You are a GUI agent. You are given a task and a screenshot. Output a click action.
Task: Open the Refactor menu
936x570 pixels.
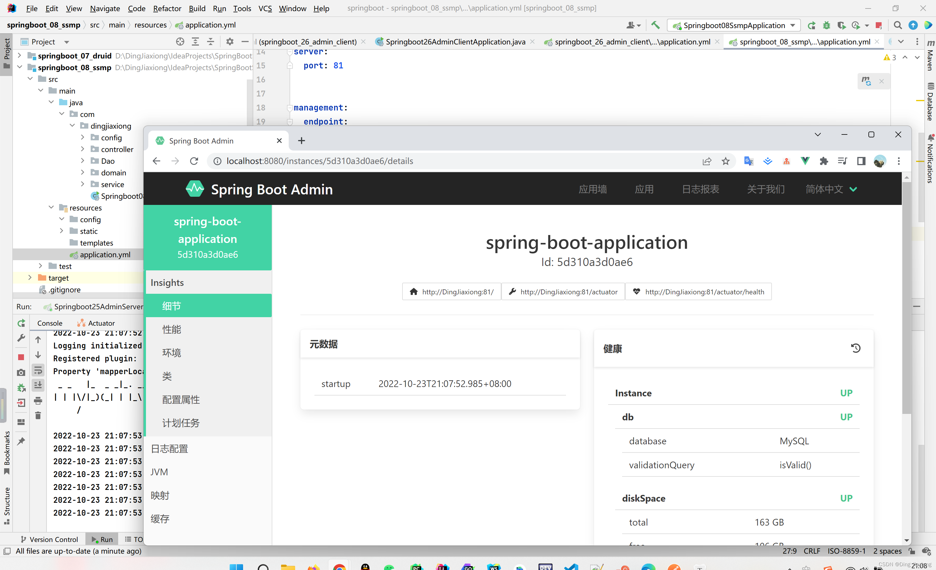(167, 8)
